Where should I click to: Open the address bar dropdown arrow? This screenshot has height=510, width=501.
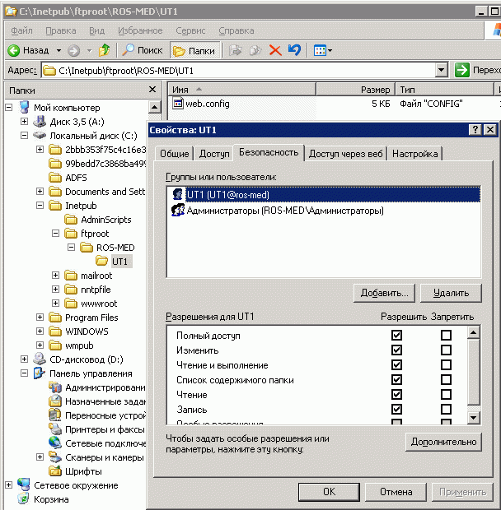pyautogui.click(x=441, y=70)
